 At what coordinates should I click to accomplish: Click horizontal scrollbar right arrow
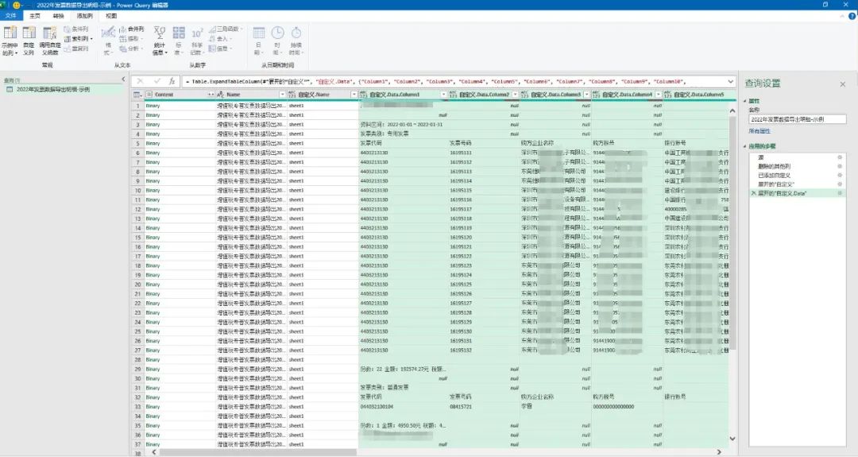[719, 452]
